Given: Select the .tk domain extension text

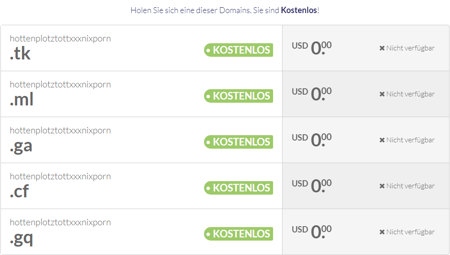Looking at the screenshot, I should pyautogui.click(x=20, y=54).
